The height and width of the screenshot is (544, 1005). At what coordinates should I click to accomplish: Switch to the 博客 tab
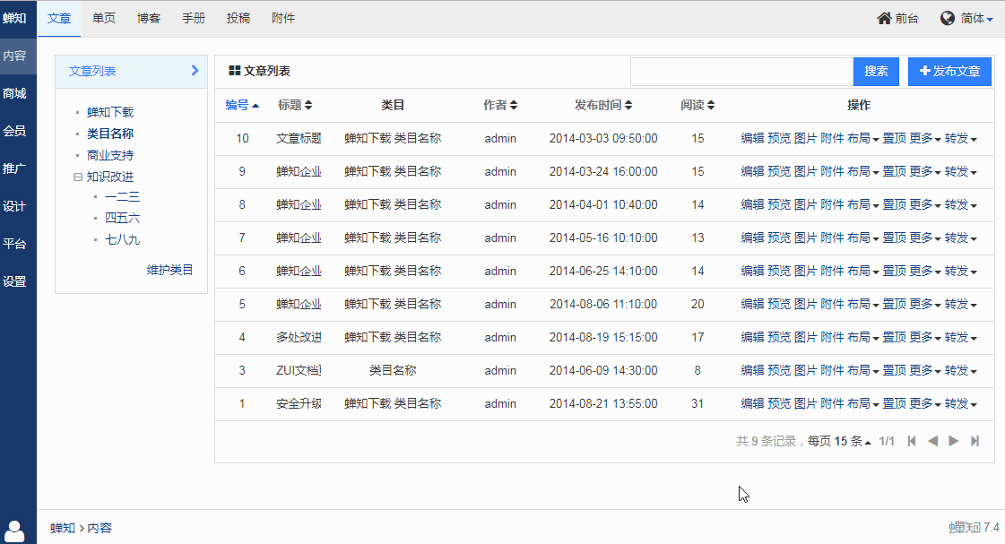tap(149, 18)
